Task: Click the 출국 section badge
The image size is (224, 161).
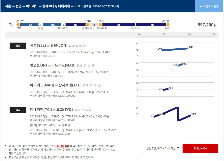Action: click(x=18, y=46)
